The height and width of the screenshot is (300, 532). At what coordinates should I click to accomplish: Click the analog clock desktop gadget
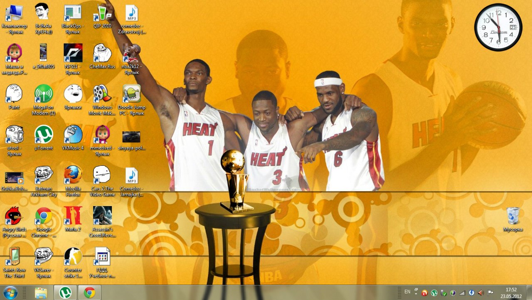click(498, 27)
